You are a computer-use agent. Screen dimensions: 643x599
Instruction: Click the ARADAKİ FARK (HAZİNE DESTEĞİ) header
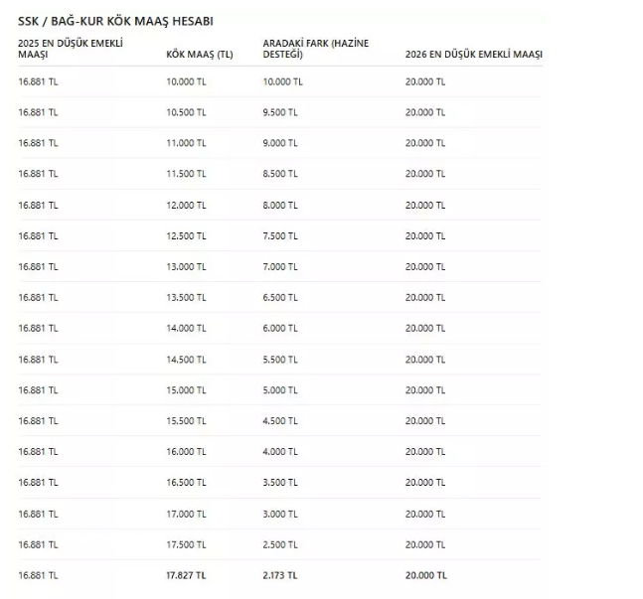point(316,49)
